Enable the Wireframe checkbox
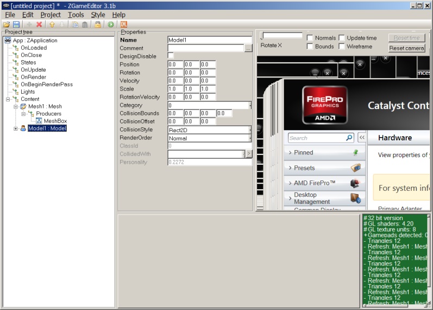The image size is (433, 310). [342, 46]
